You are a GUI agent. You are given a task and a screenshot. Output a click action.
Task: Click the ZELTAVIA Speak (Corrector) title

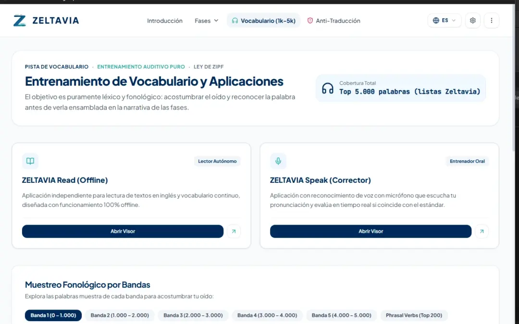[321, 180]
